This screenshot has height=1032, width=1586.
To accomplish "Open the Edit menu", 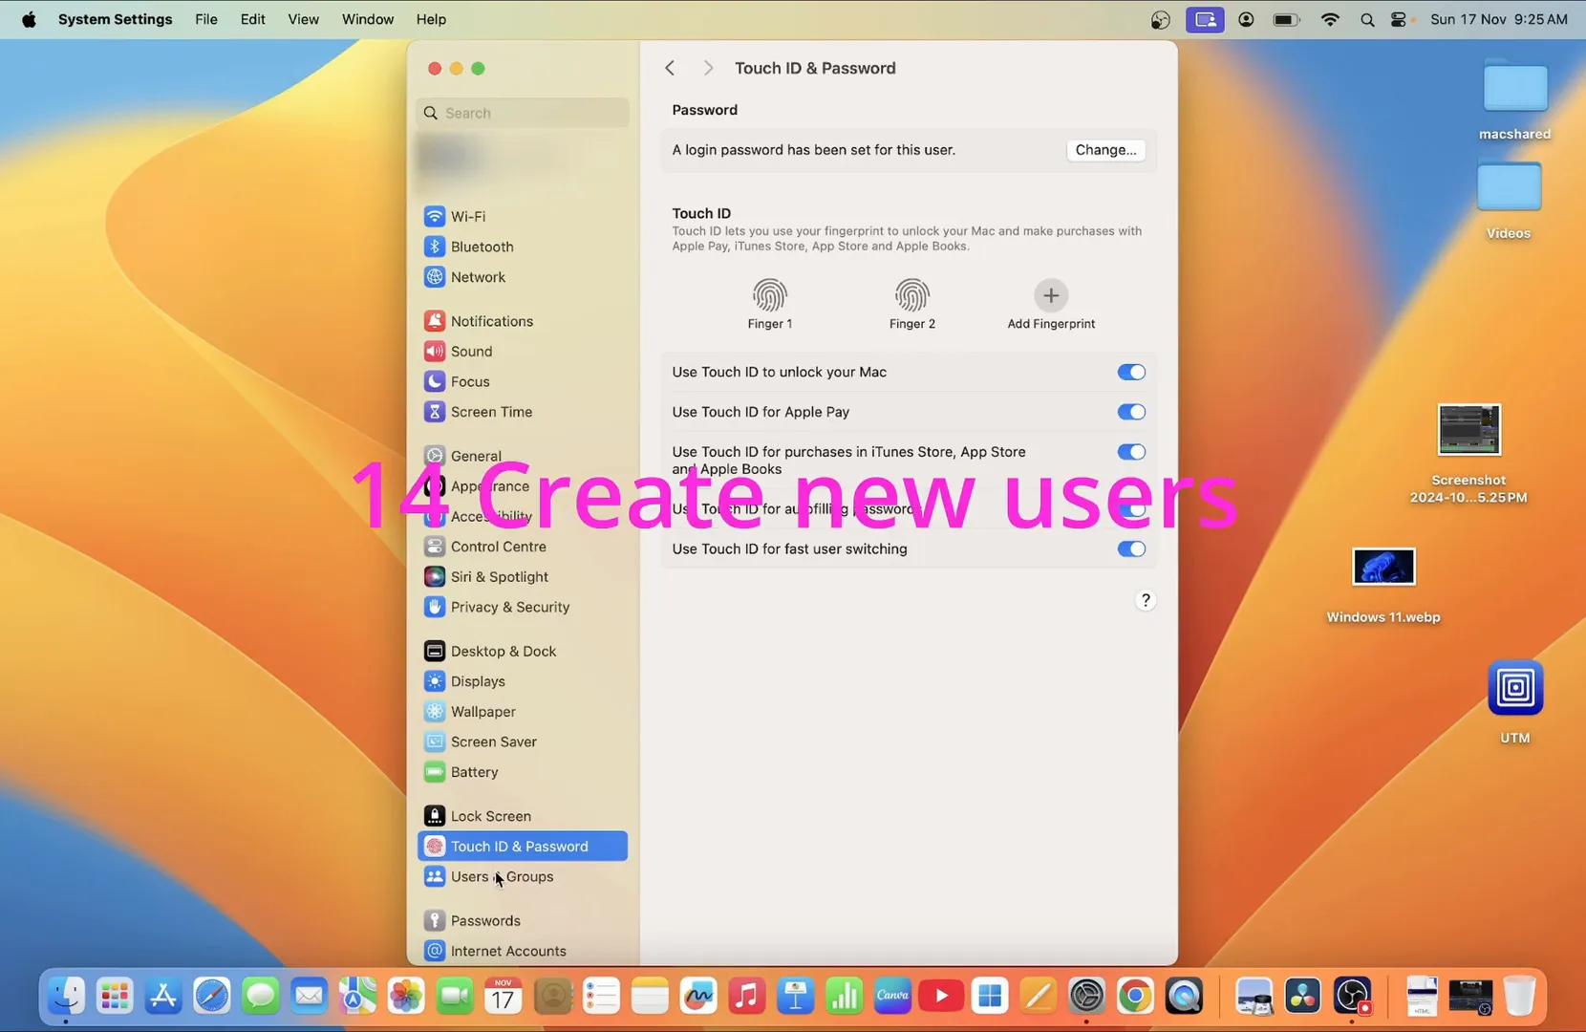I will pyautogui.click(x=252, y=19).
